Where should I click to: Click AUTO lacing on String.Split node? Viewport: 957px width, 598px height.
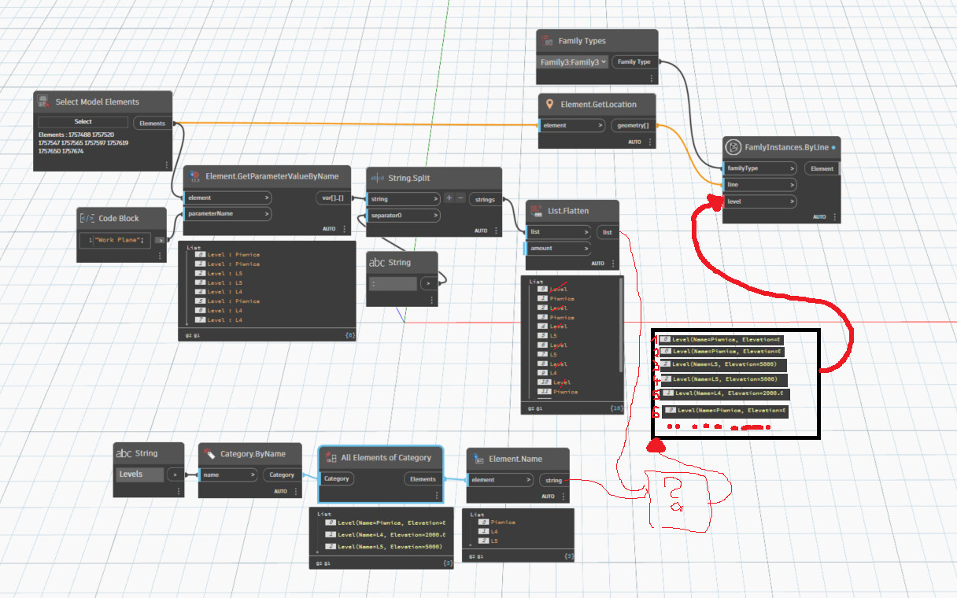(481, 231)
